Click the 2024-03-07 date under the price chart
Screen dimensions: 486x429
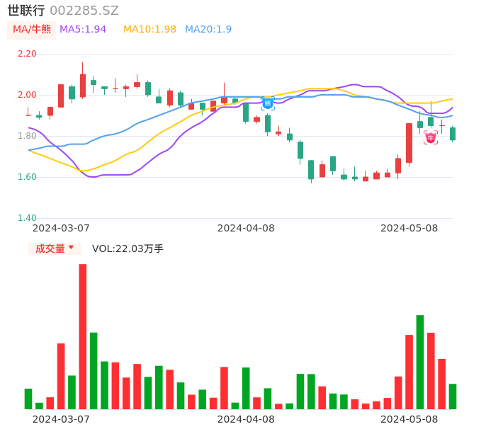(61, 228)
